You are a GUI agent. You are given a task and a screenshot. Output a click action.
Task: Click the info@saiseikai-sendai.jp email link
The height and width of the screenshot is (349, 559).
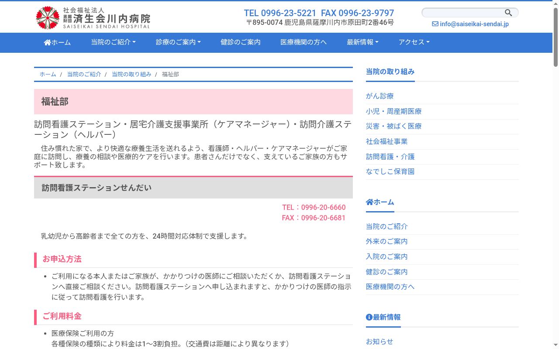tap(470, 24)
